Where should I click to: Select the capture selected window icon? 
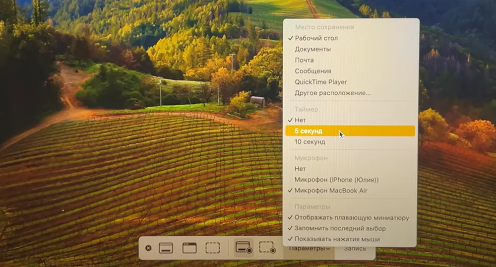point(189,248)
